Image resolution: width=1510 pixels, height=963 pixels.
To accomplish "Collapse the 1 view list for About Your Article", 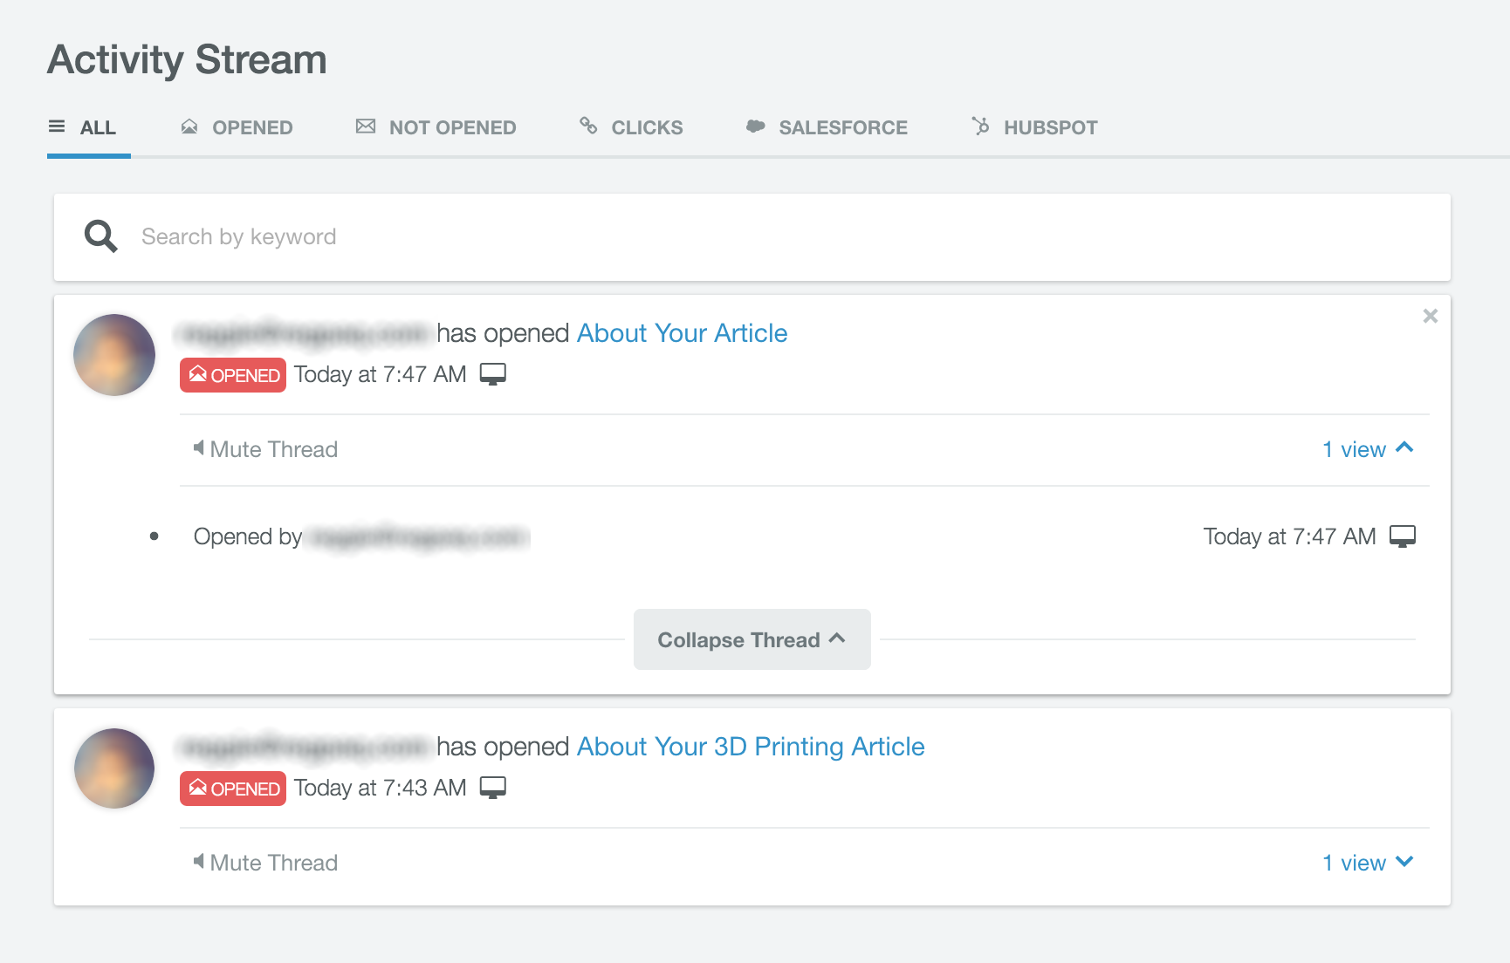I will [x=1368, y=449].
